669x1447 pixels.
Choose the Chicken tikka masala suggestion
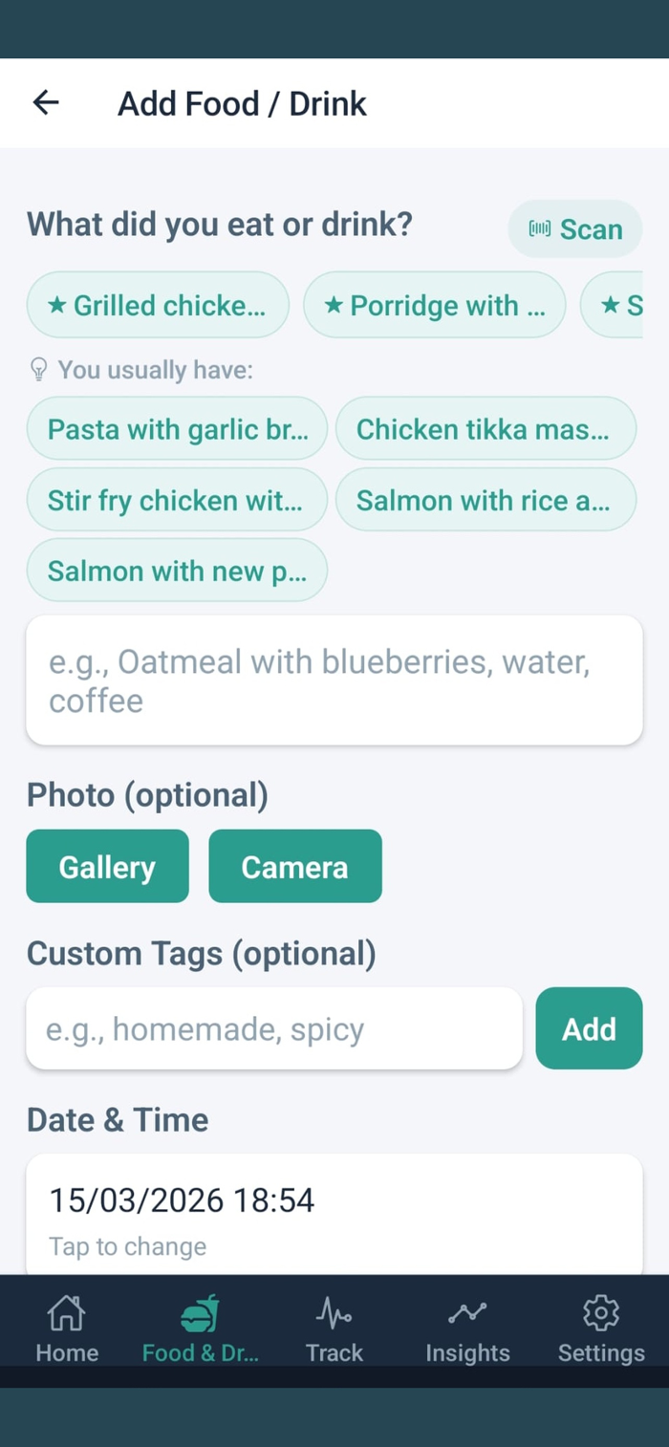tap(486, 429)
